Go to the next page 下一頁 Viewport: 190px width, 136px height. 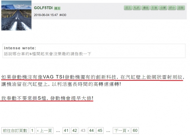(121, 130)
